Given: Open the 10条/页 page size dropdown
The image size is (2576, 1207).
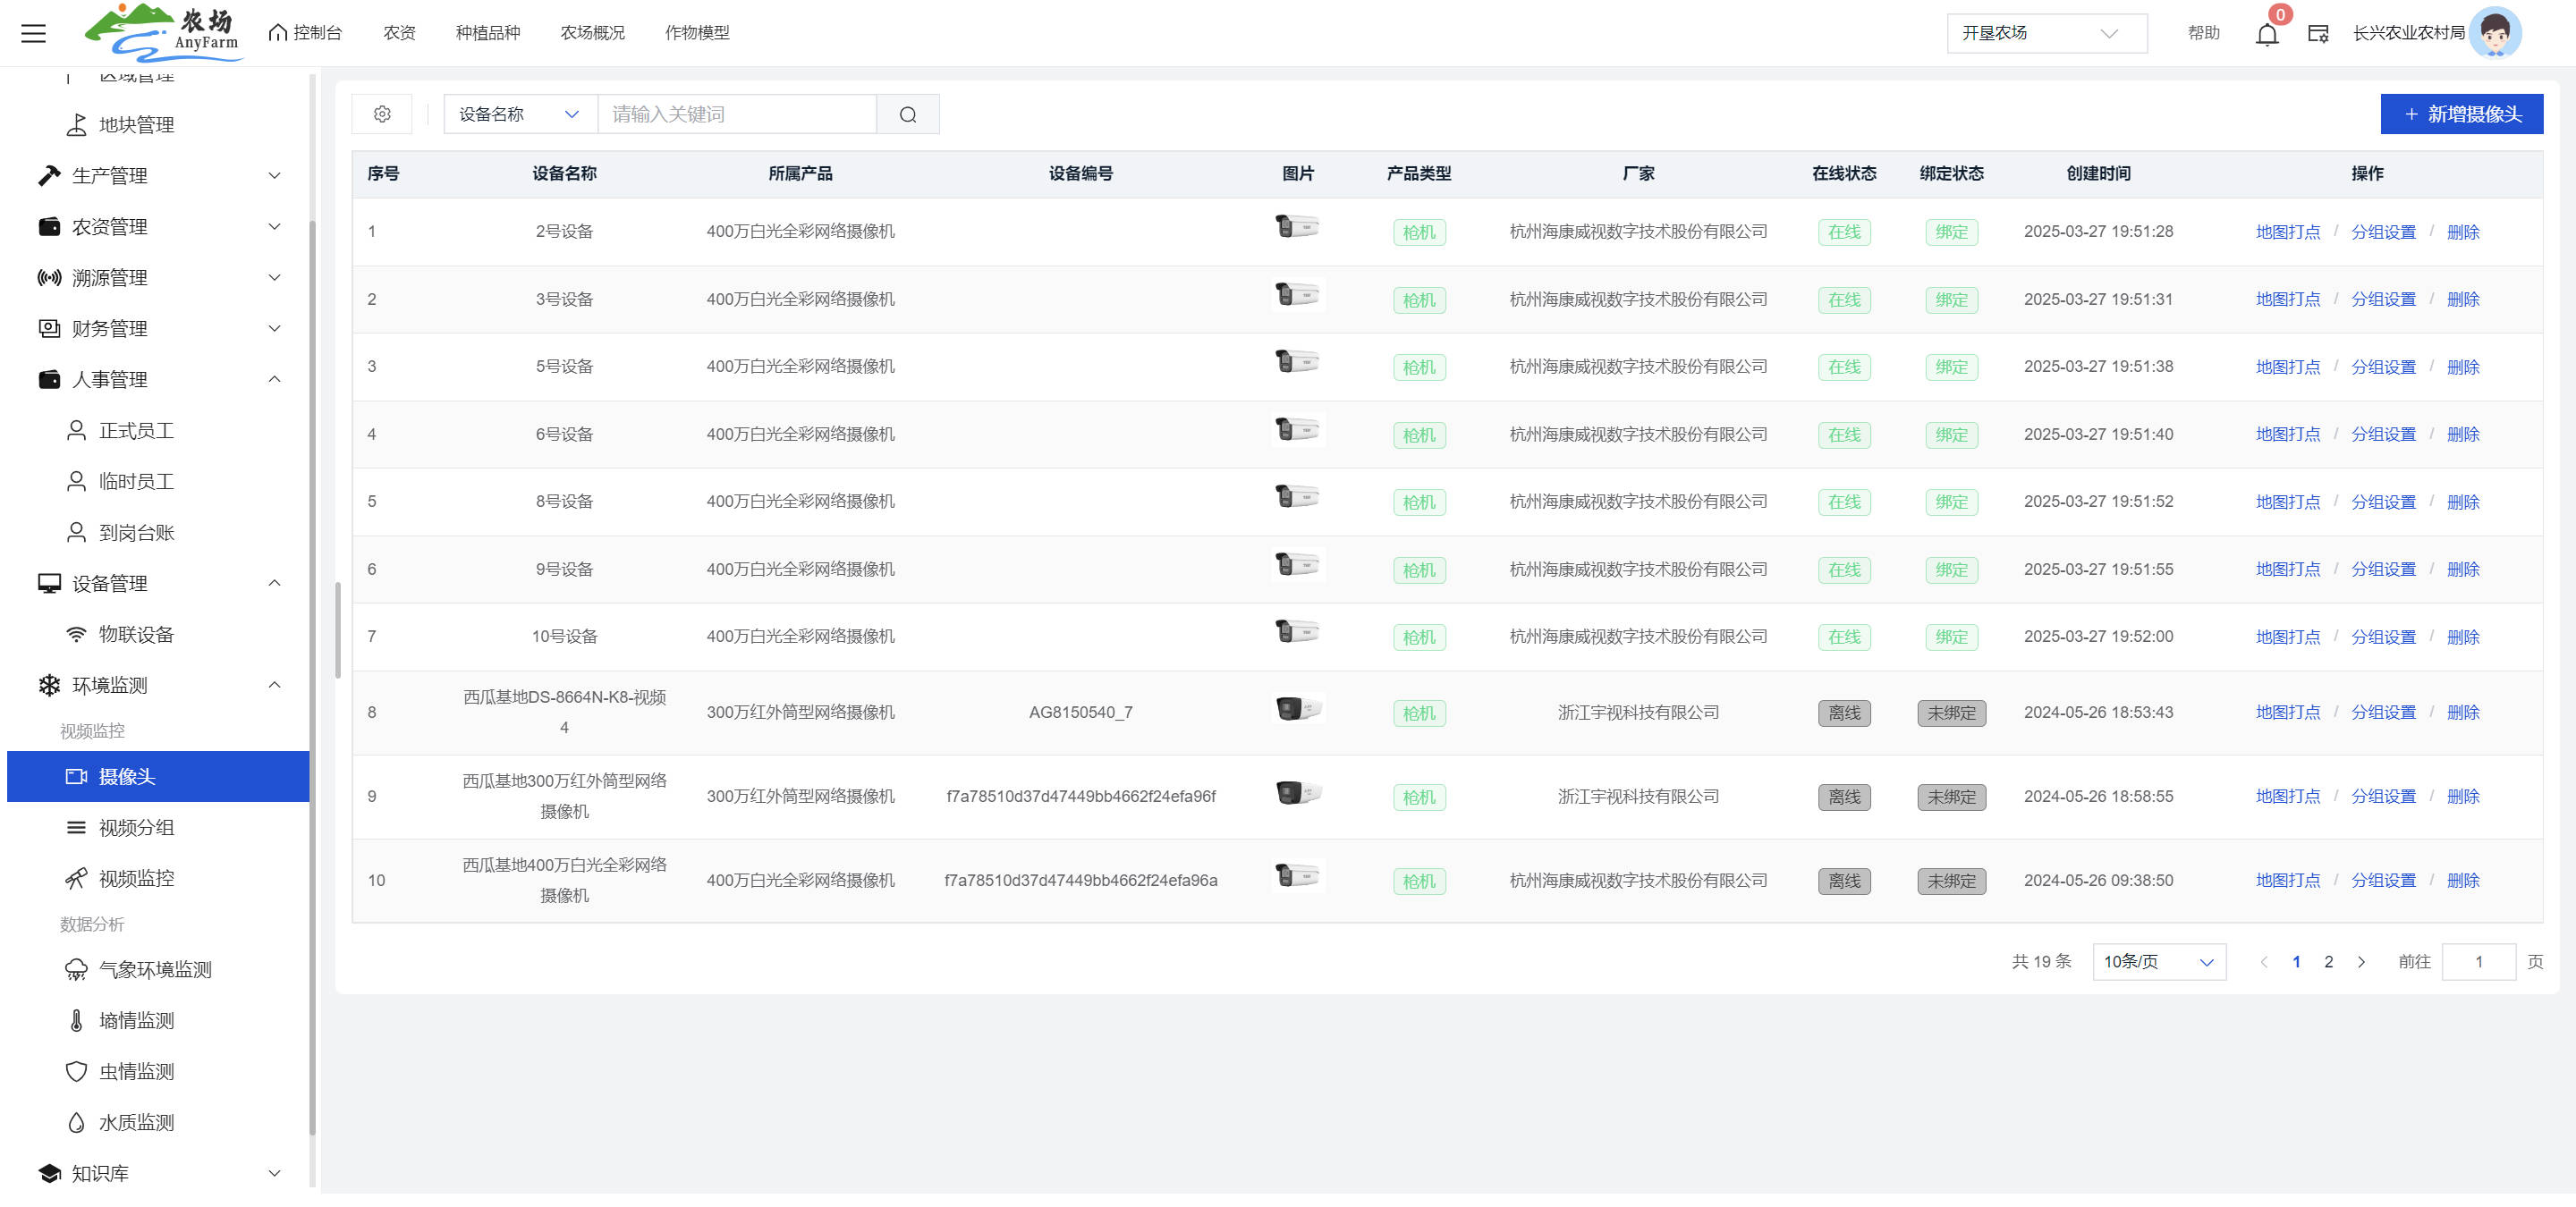Looking at the screenshot, I should 2158,961.
